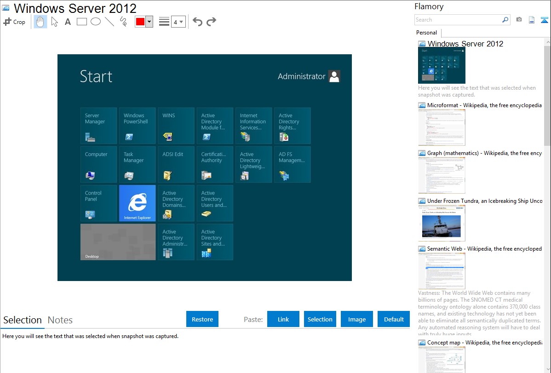Click the browser icon beside main title
This screenshot has width=551, height=373.
coord(6,8)
